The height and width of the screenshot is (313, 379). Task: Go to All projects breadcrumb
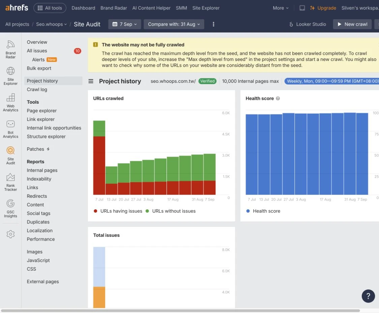(17, 24)
